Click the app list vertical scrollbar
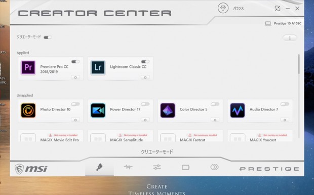Viewport: 314px width, 195px height. point(299,64)
